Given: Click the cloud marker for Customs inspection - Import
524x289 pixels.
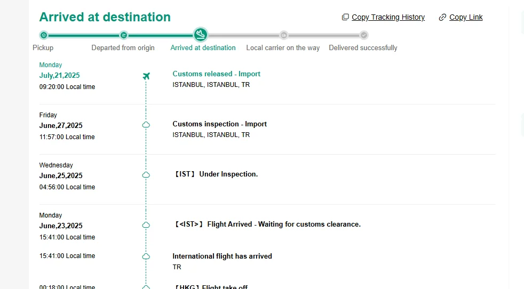Looking at the screenshot, I should (x=146, y=125).
